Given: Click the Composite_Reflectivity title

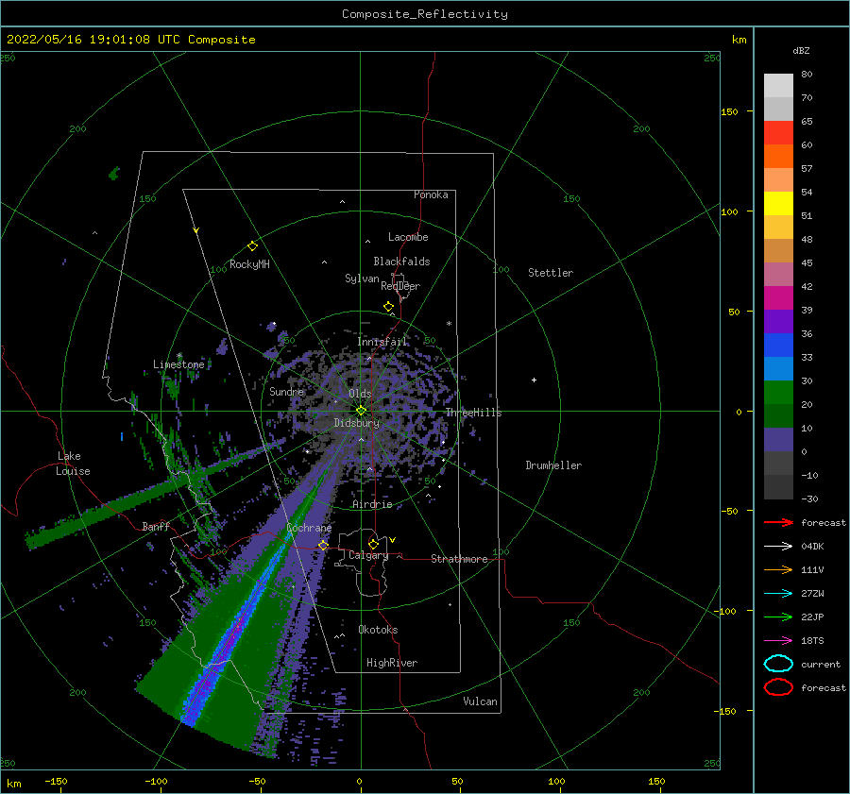Looking at the screenshot, I should pos(425,14).
